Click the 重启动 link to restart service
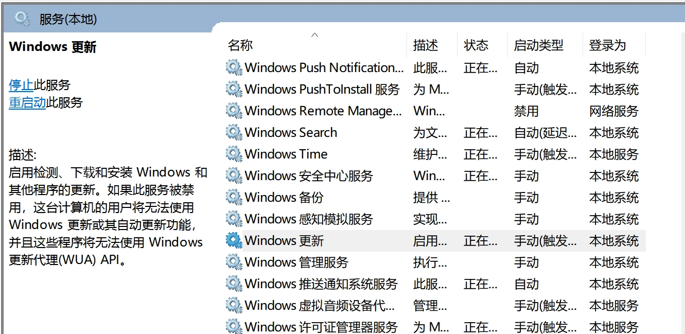 coord(27,102)
